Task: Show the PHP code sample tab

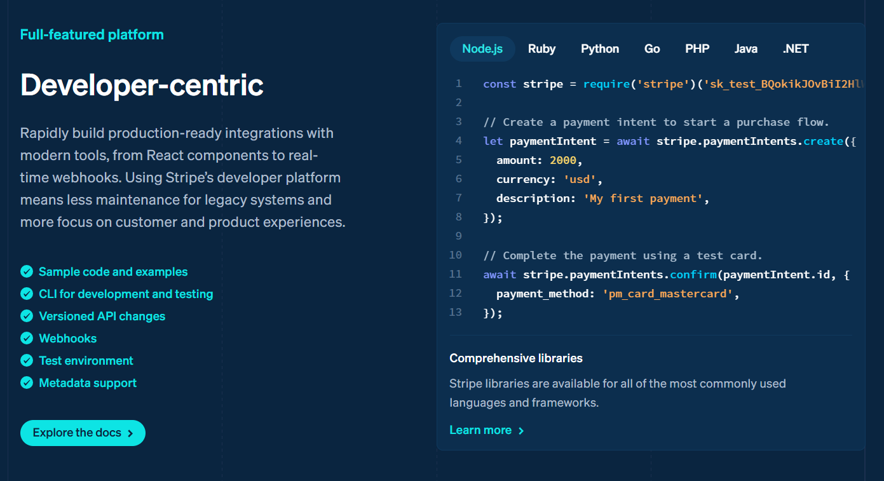Action: [697, 49]
